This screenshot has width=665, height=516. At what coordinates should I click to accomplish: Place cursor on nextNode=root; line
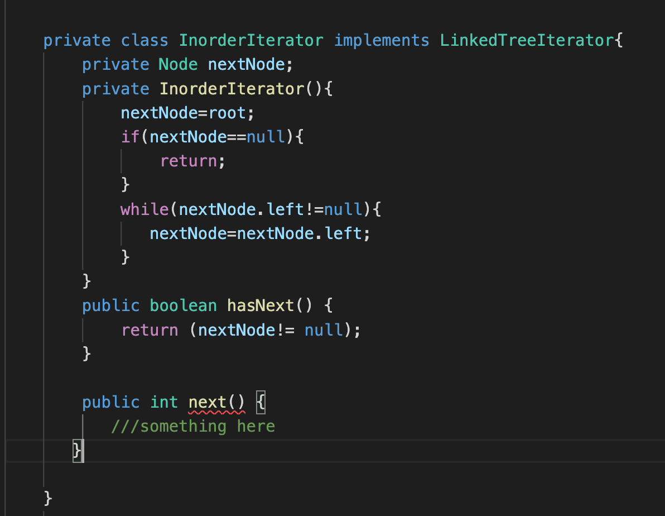coord(187,113)
